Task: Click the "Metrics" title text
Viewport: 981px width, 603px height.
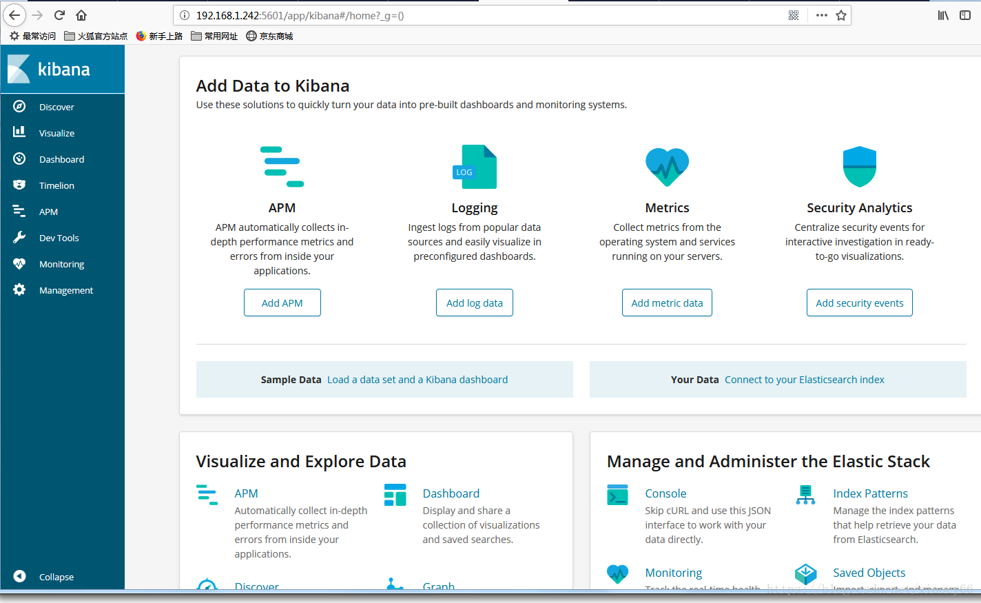Action: point(667,207)
